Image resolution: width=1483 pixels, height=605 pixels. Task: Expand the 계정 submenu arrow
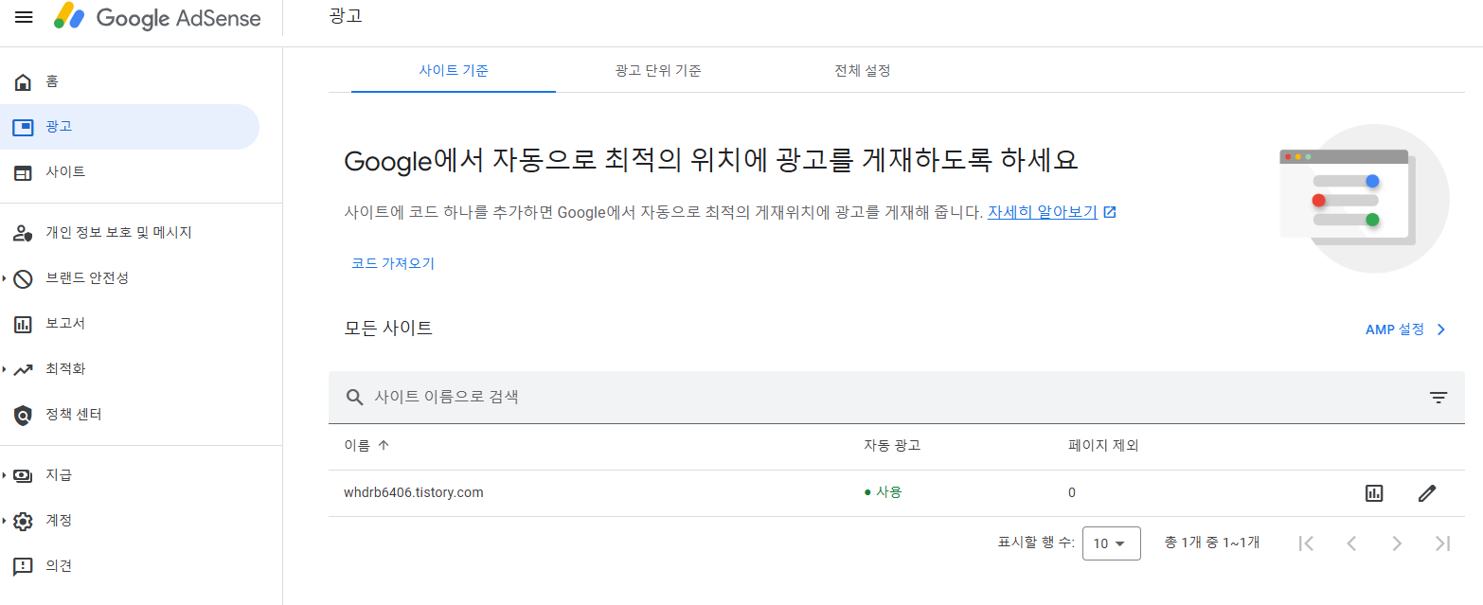coord(4,521)
